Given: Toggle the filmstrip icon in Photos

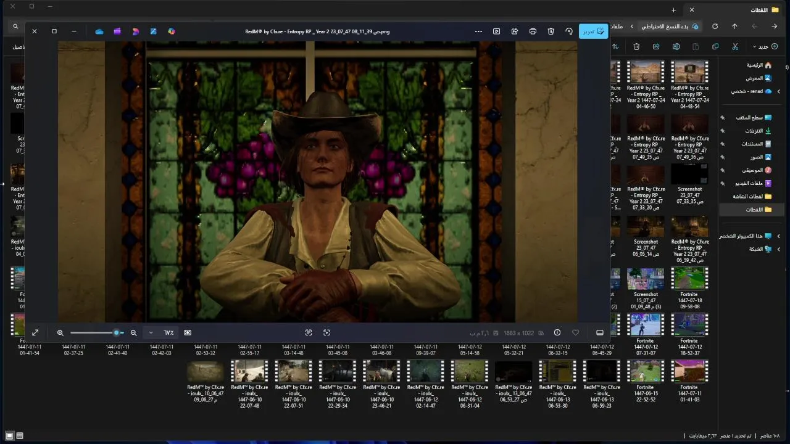Looking at the screenshot, I should (x=599, y=332).
